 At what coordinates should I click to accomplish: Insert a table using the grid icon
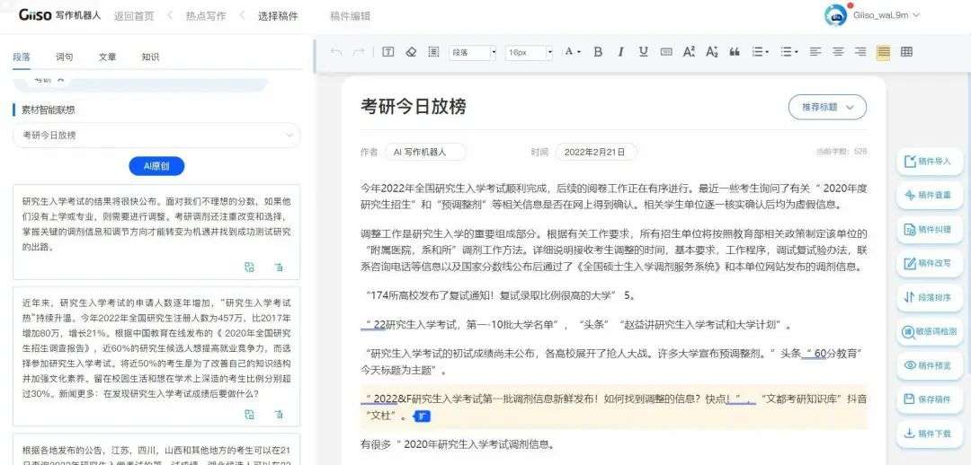906,52
